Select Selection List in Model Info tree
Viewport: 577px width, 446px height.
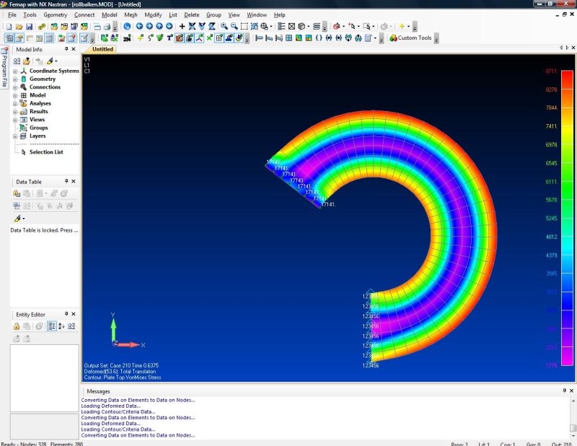[x=45, y=152]
